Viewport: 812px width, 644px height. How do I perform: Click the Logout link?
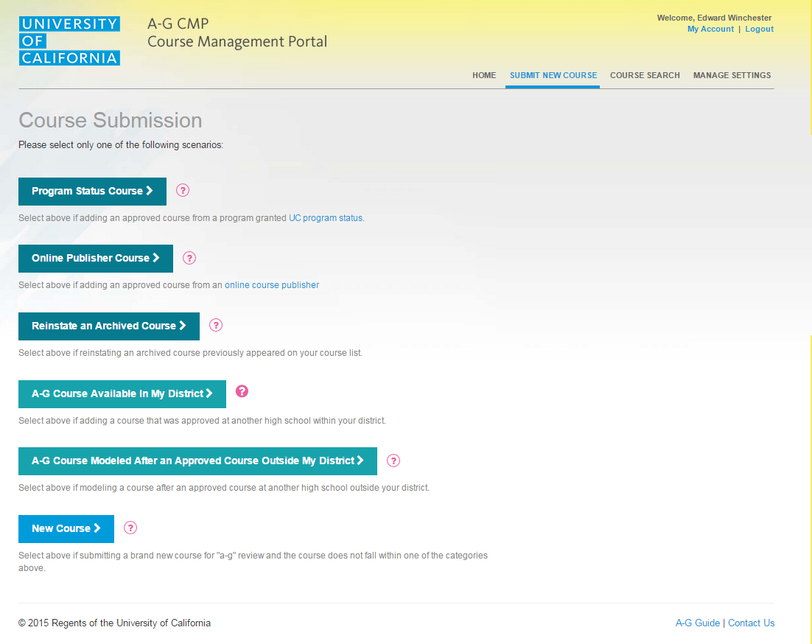[759, 29]
